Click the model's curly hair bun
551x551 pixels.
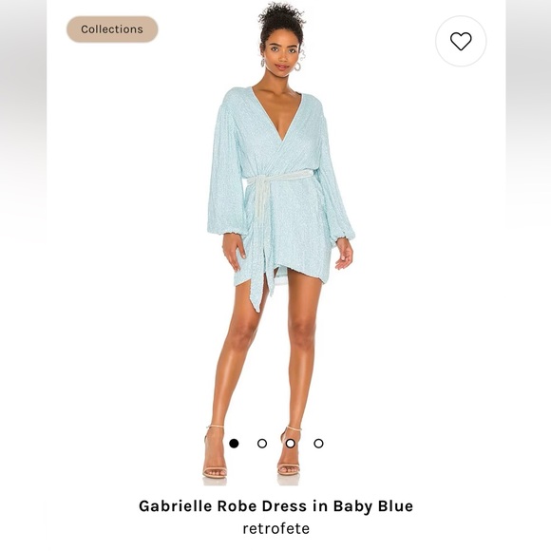point(281,17)
